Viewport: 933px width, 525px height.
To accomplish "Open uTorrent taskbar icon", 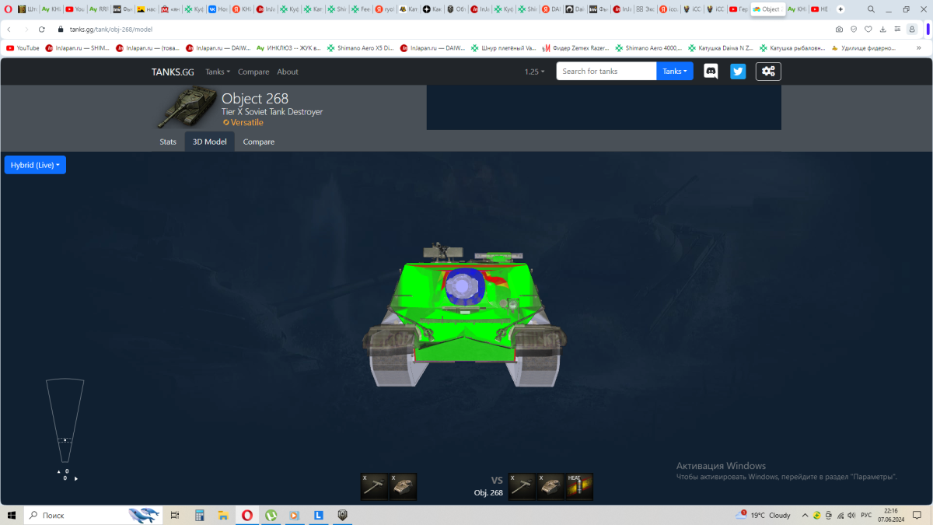I will coord(271,515).
